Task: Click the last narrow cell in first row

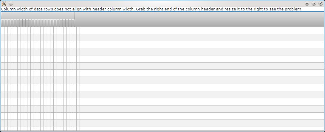Action: tap(78, 30)
